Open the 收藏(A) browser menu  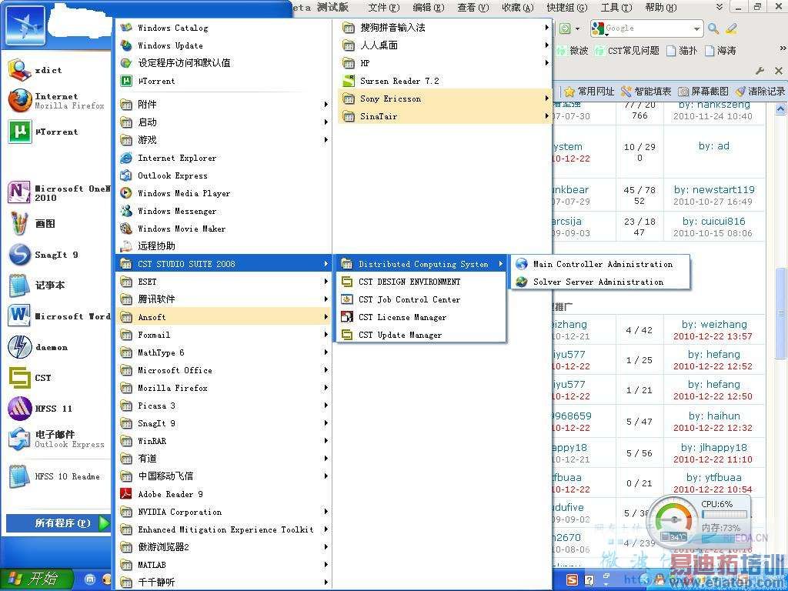coord(518,7)
